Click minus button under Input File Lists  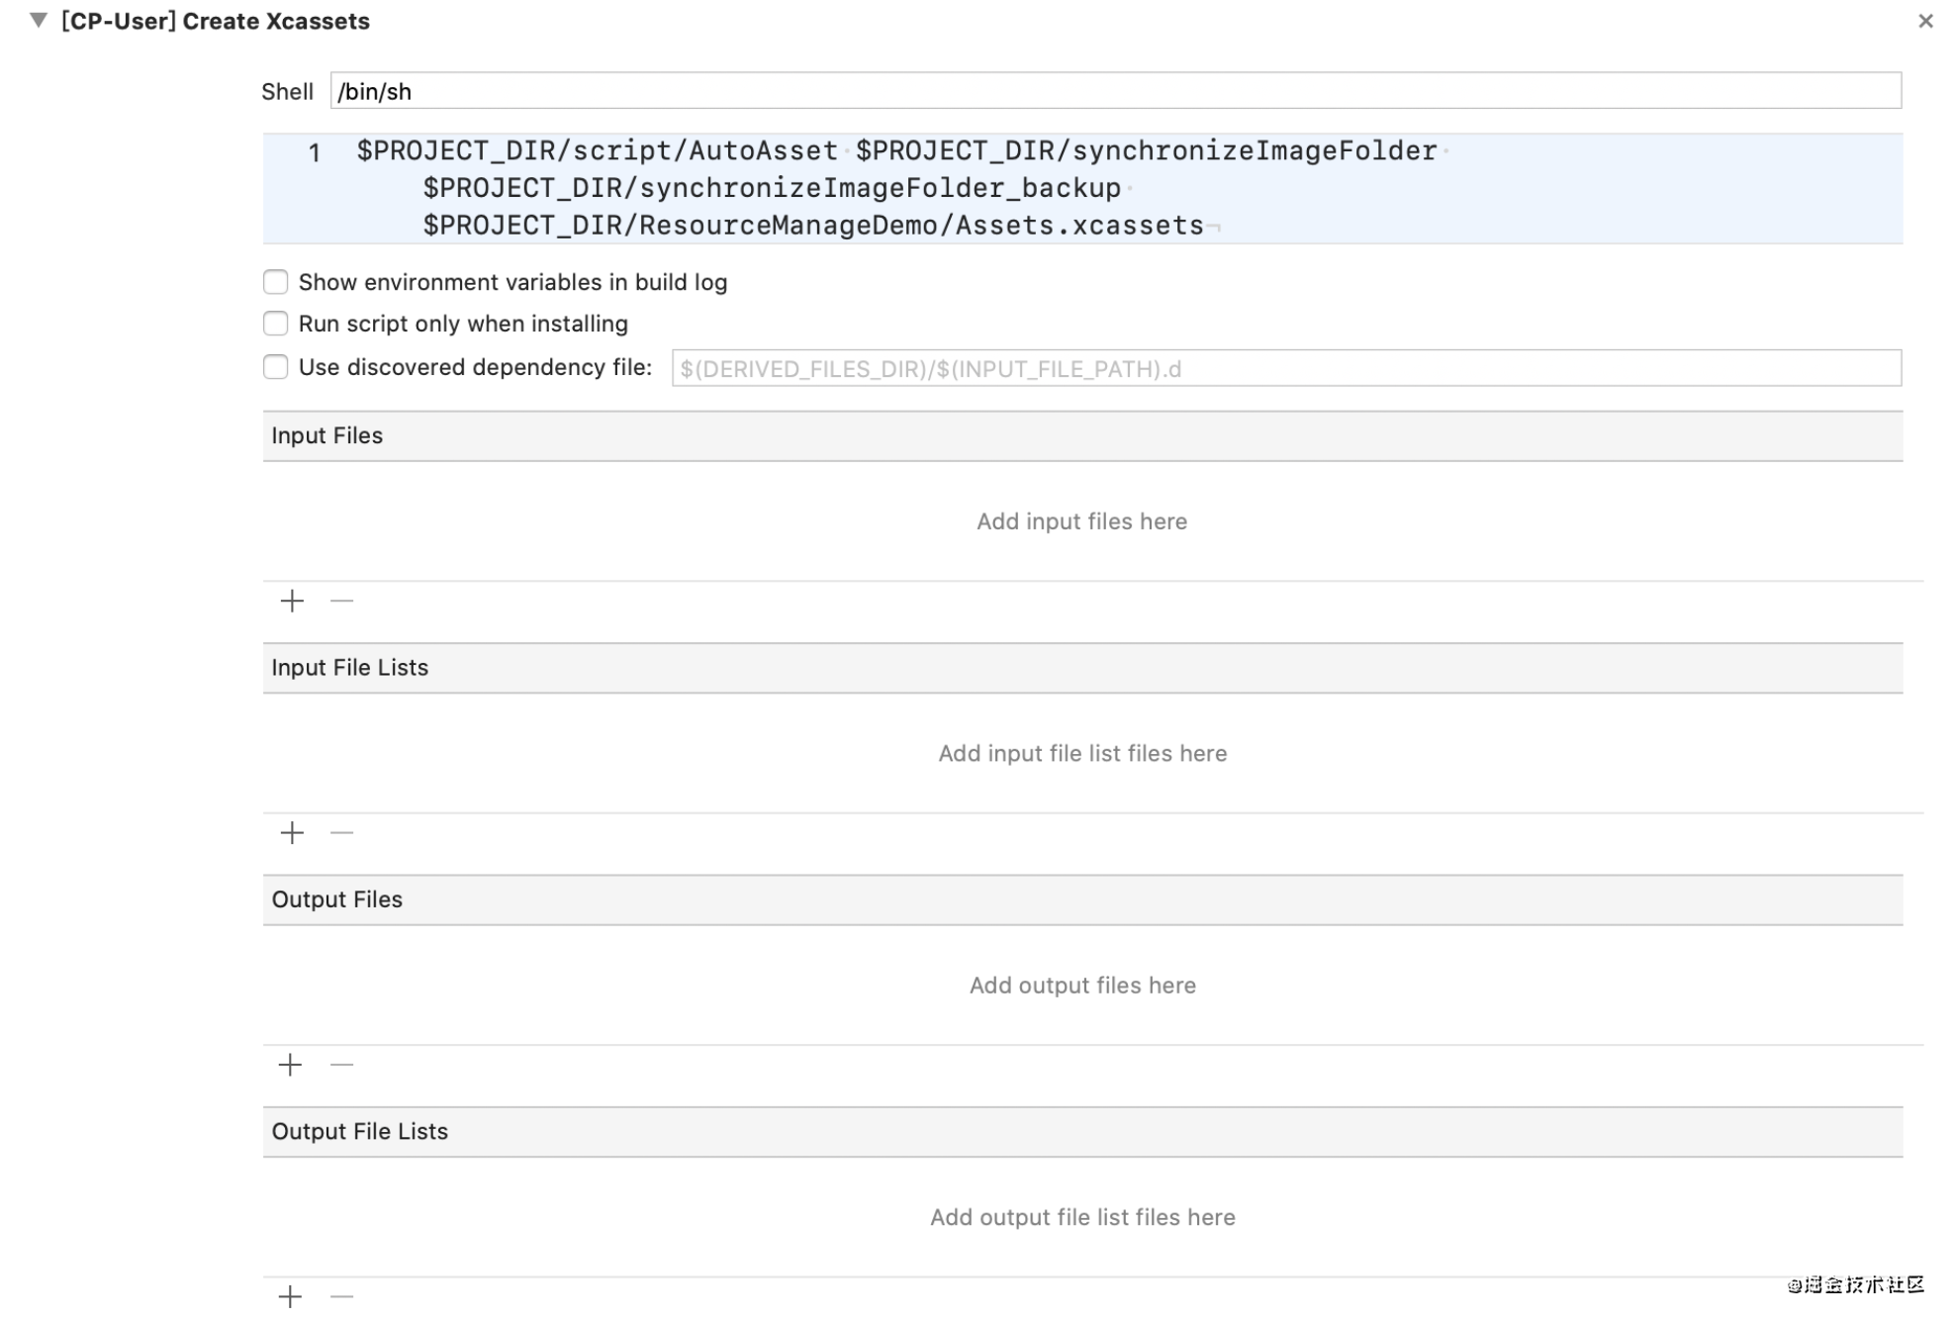click(341, 832)
